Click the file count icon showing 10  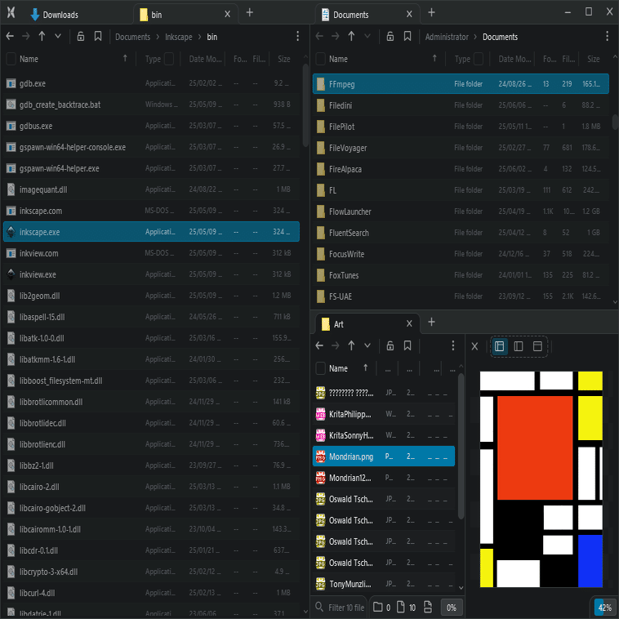[x=401, y=607]
